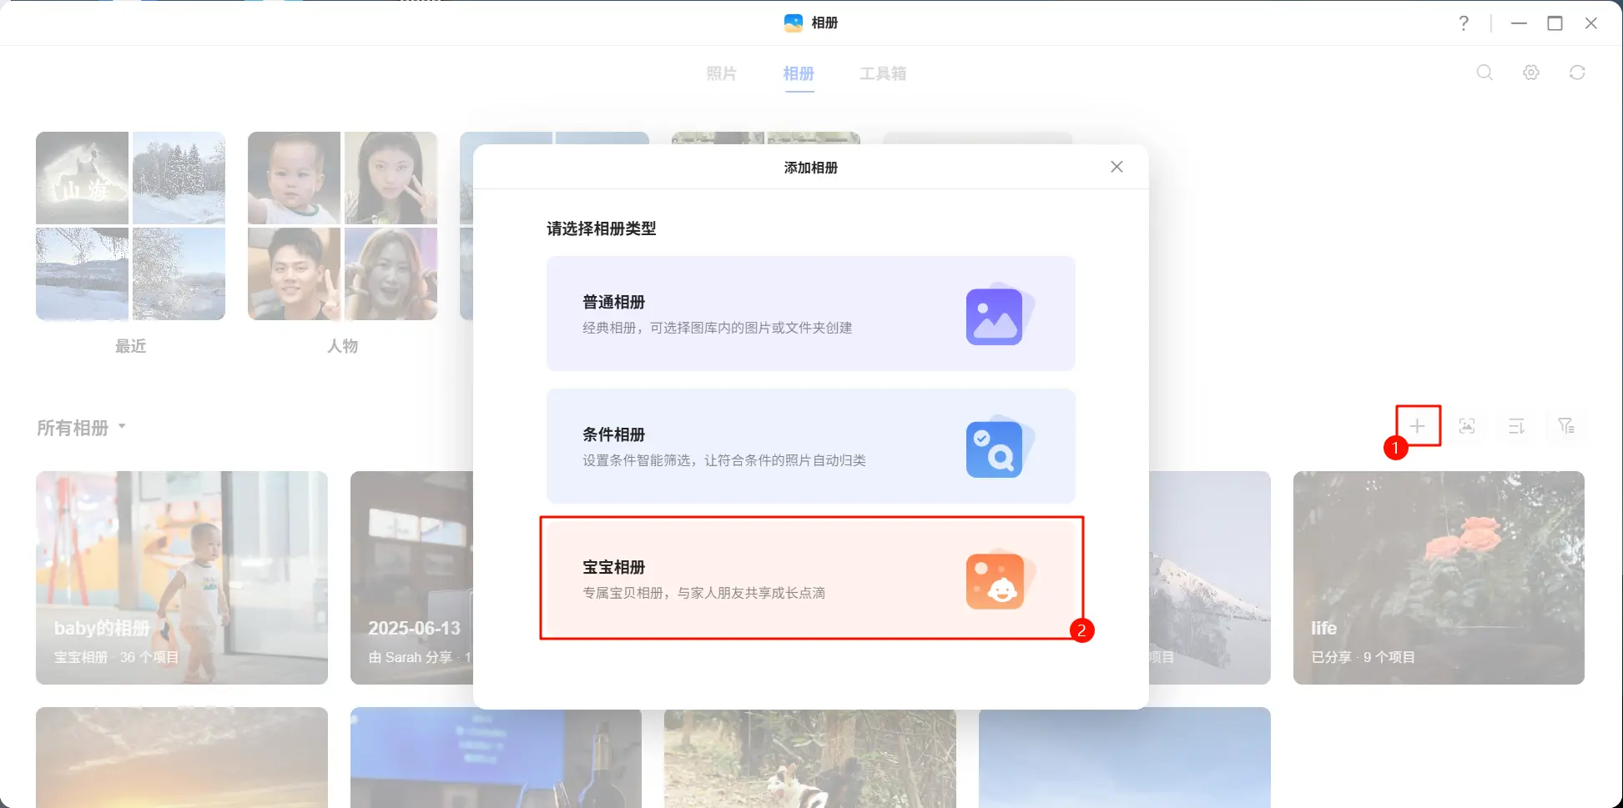Screen dimensions: 1623x808
Task: Open the 最近 recent album
Action: tap(130, 226)
